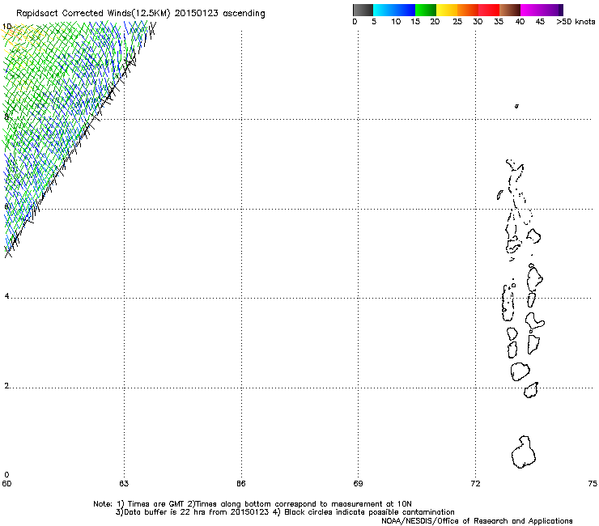This screenshot has width=599, height=526.
Task: Click longitude label '66' on bottom axis
Action: 241,484
